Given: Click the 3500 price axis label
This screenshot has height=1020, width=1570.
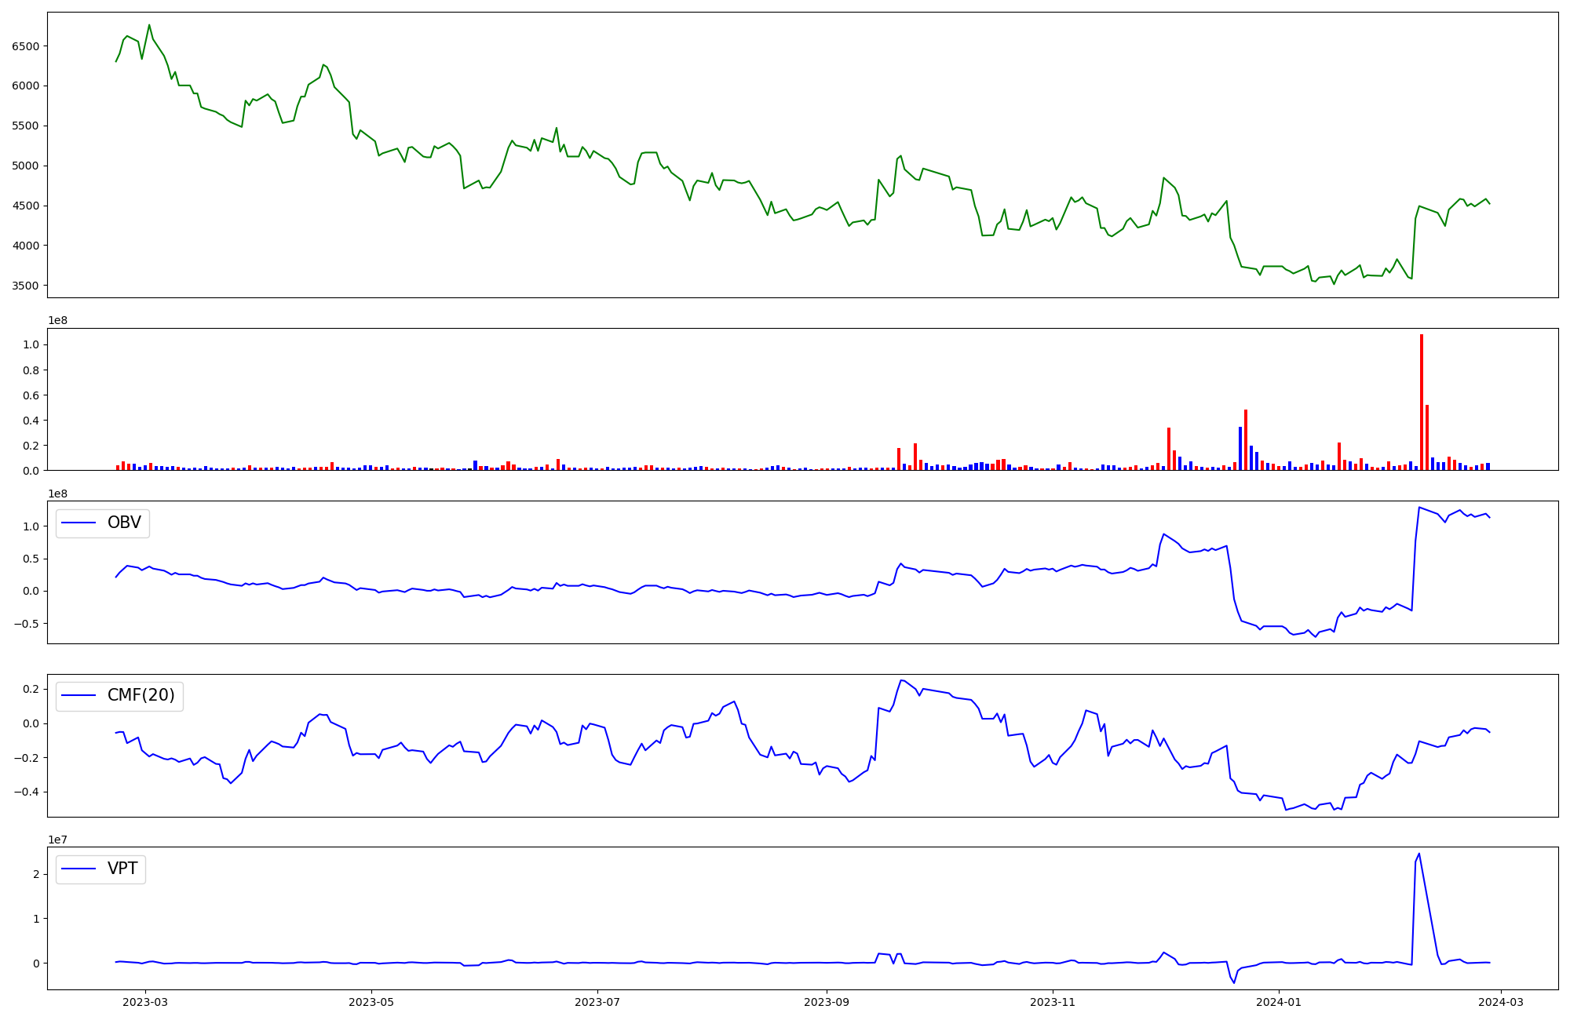Looking at the screenshot, I should point(25,286).
